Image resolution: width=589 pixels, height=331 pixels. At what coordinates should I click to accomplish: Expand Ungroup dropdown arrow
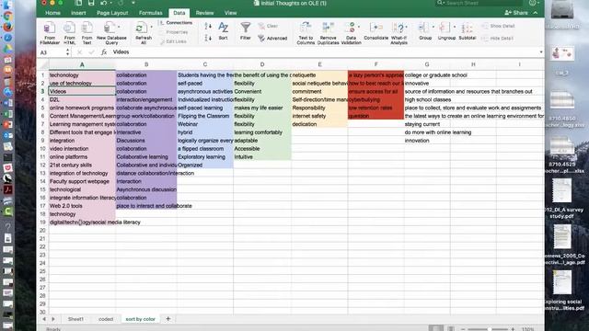(455, 27)
